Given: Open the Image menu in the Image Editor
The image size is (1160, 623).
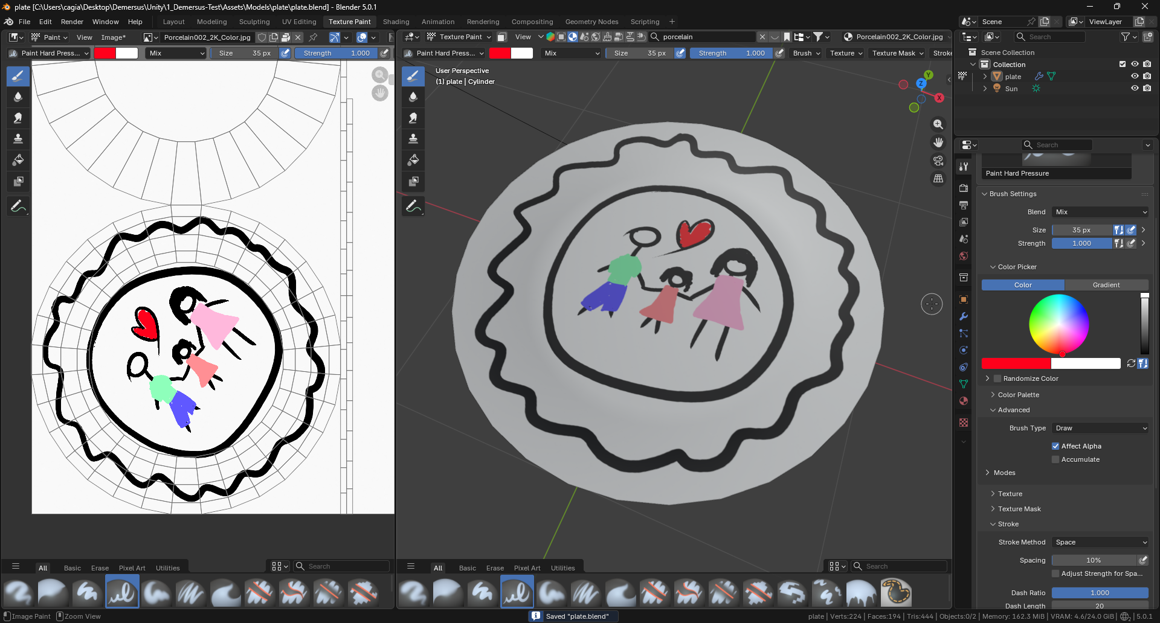Looking at the screenshot, I should point(113,37).
